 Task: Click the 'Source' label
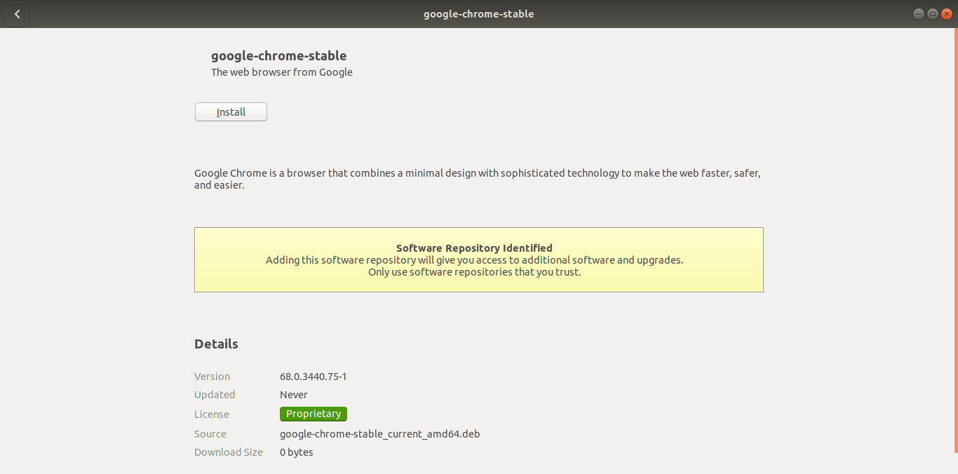click(x=210, y=434)
